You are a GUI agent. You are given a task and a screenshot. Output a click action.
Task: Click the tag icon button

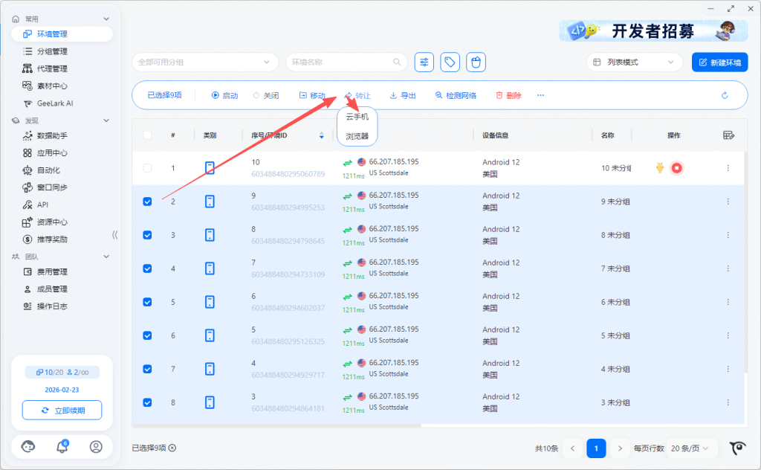pos(450,62)
